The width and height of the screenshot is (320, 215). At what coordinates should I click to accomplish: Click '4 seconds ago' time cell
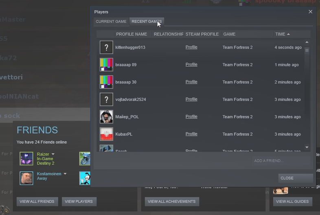point(288,47)
